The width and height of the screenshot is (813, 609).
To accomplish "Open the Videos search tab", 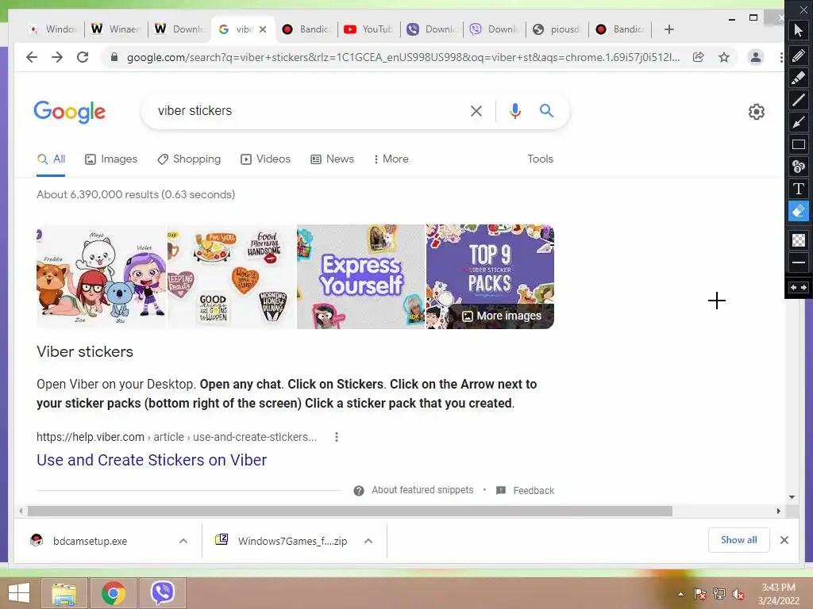I will click(265, 159).
